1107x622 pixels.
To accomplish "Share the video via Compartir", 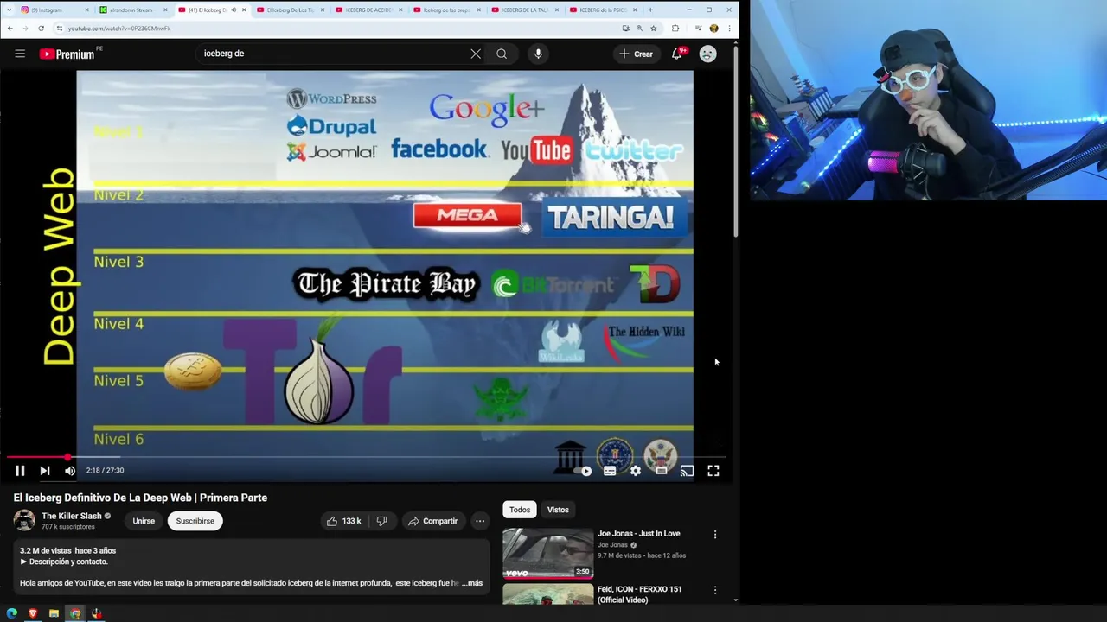I will tap(432, 521).
